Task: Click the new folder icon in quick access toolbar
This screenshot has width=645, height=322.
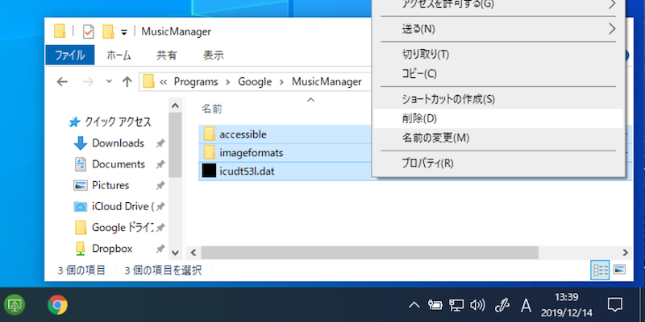Action: [x=107, y=32]
